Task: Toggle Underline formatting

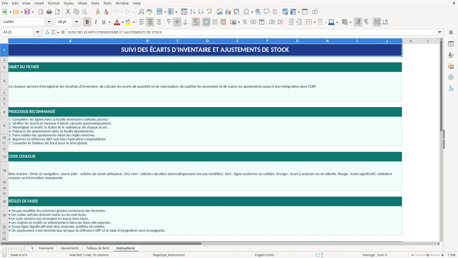Action: (x=104, y=22)
